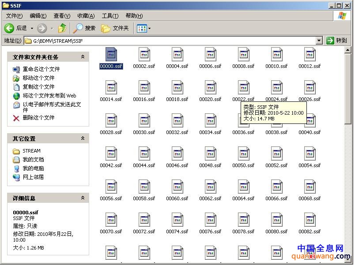The height and width of the screenshot is (265, 355).
Task: Expand the address bar dropdown
Action: tap(319, 41)
